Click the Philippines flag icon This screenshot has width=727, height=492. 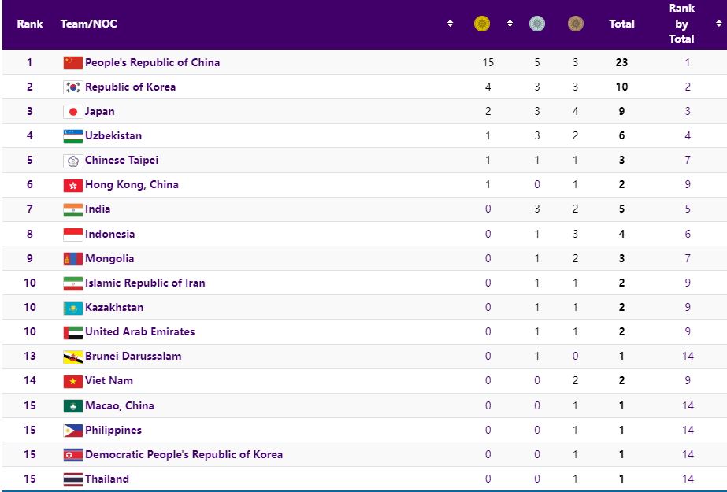point(72,431)
